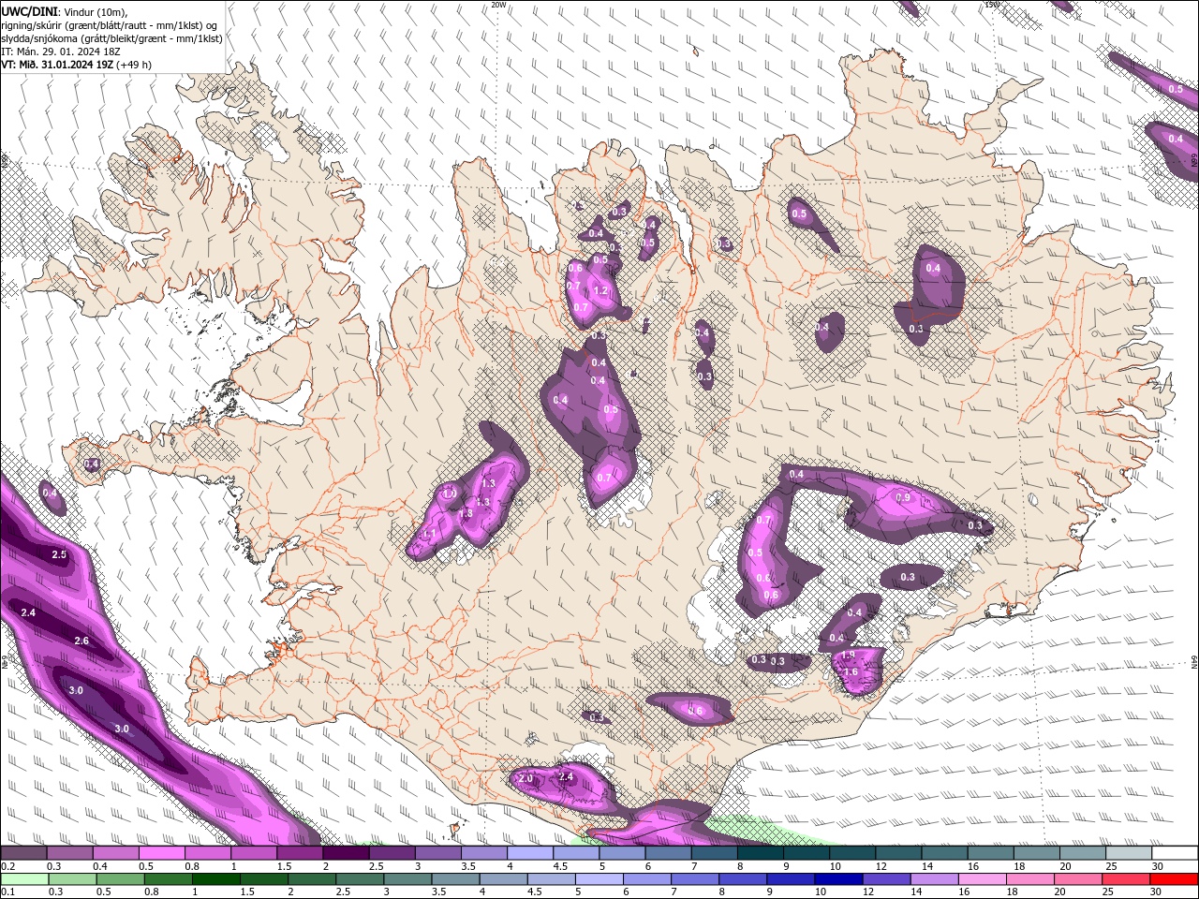Screen dimensions: 1199x899
Task: Click the 1.2 value in the northern snow patch
Action: (601, 290)
